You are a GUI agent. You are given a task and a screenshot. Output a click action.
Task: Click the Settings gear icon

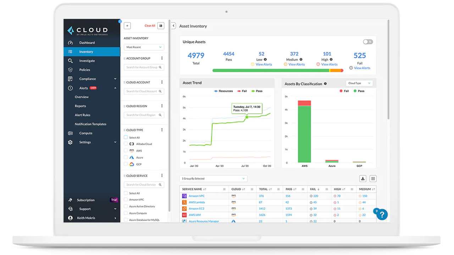click(70, 142)
